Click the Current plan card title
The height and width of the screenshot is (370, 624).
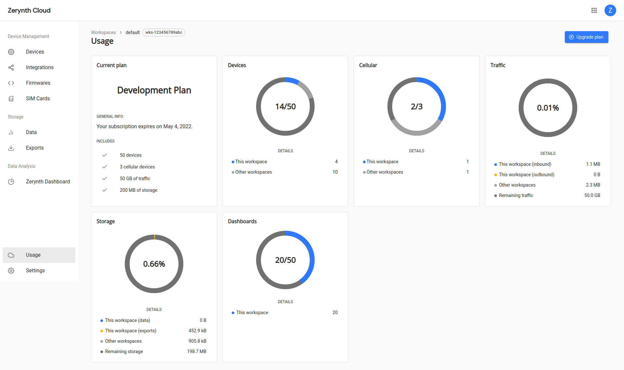point(111,65)
